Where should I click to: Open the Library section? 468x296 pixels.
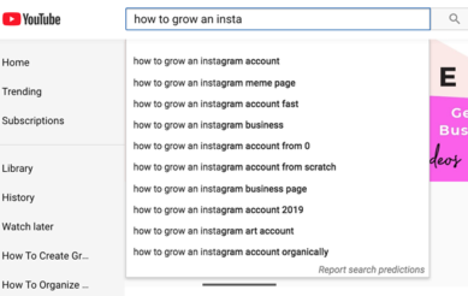click(17, 168)
